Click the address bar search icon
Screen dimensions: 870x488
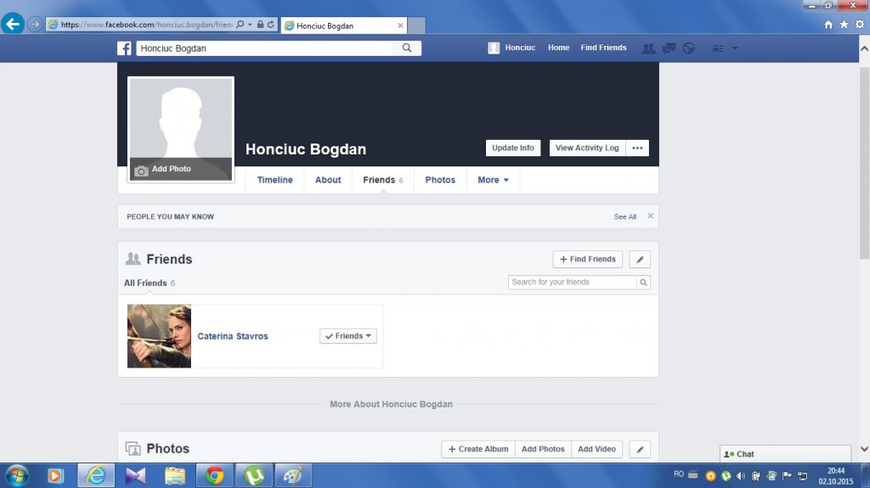(240, 25)
